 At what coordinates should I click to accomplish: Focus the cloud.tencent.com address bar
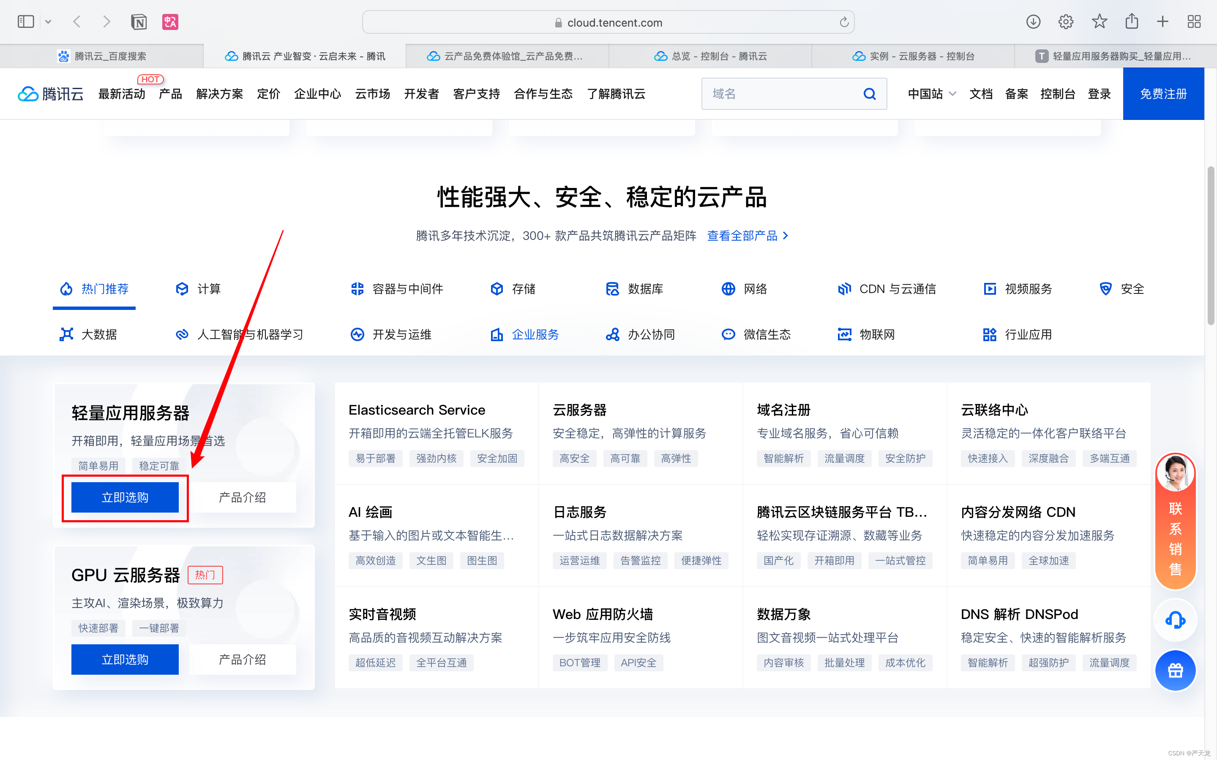[x=608, y=22]
